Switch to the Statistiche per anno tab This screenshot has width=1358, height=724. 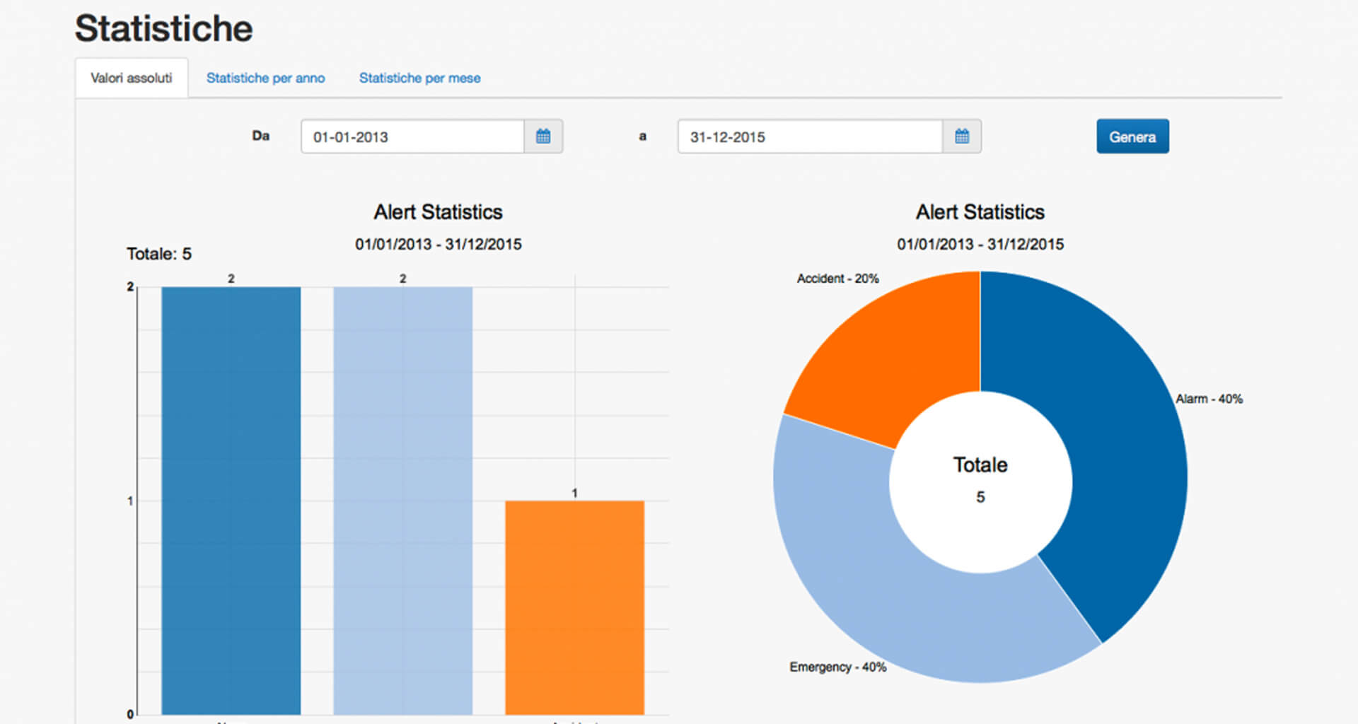266,78
